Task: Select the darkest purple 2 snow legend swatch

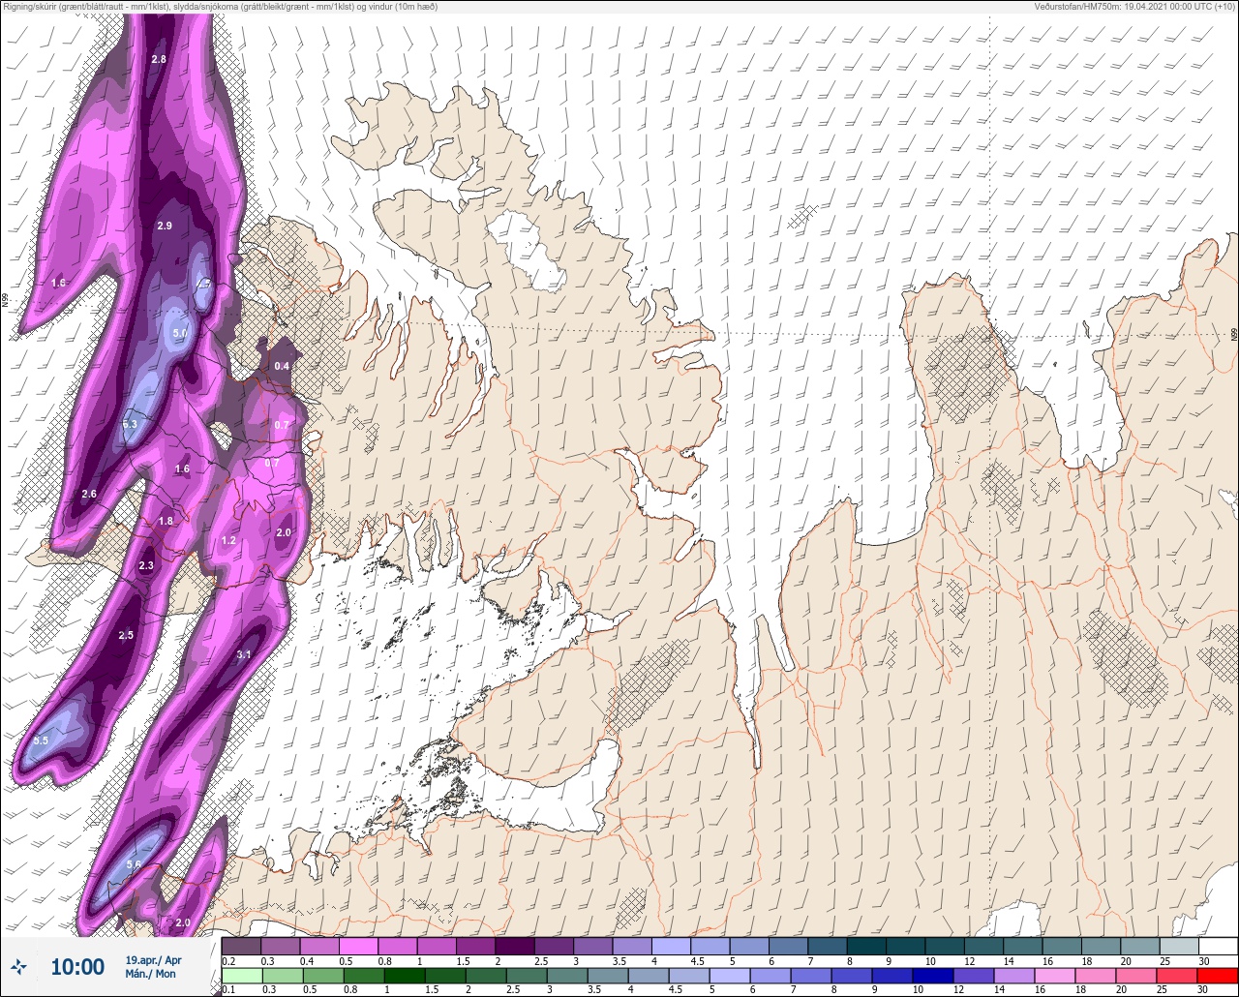Action: tap(514, 946)
